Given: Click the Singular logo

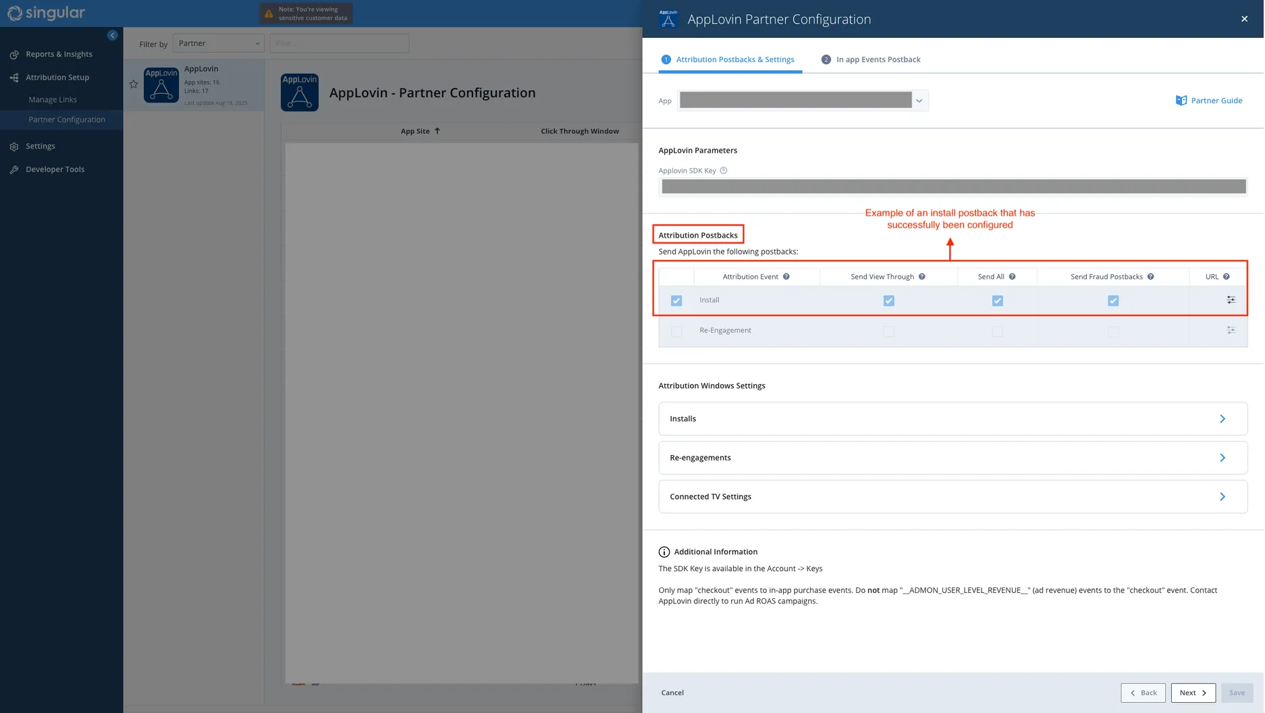Looking at the screenshot, I should point(45,13).
